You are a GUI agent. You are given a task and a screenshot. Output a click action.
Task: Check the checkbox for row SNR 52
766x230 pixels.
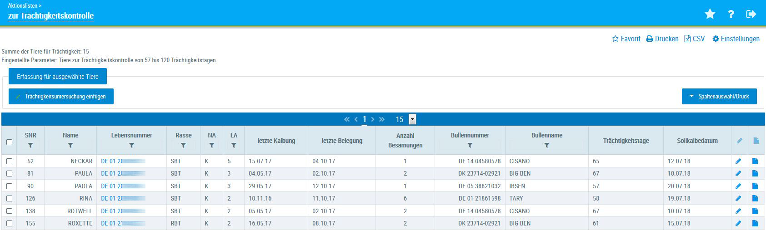click(9, 161)
